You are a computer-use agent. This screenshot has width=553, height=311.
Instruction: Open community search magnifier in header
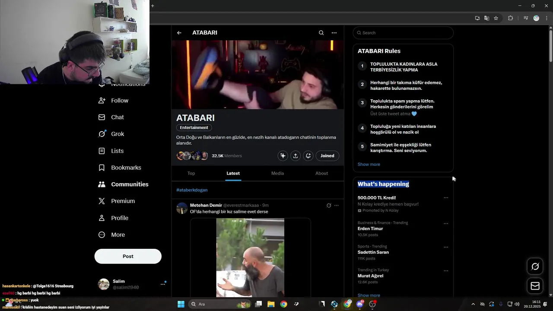(321, 33)
